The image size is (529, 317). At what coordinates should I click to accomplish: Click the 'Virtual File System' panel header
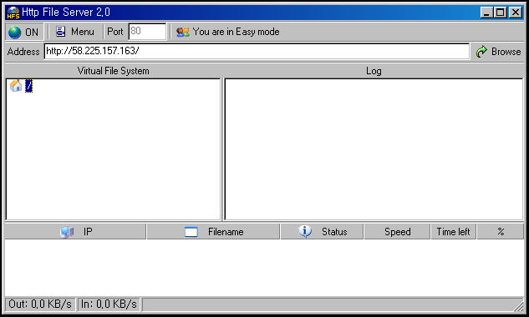click(113, 71)
